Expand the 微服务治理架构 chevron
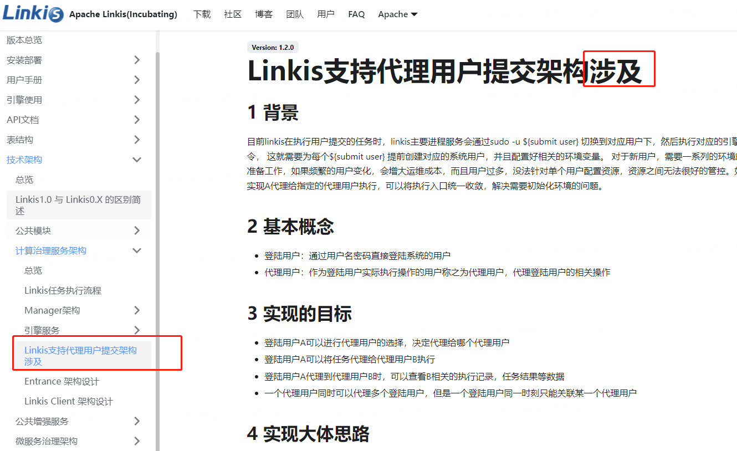The image size is (737, 451). pyautogui.click(x=137, y=441)
